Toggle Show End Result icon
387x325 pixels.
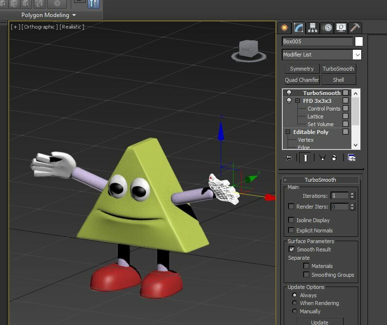pyautogui.click(x=305, y=157)
